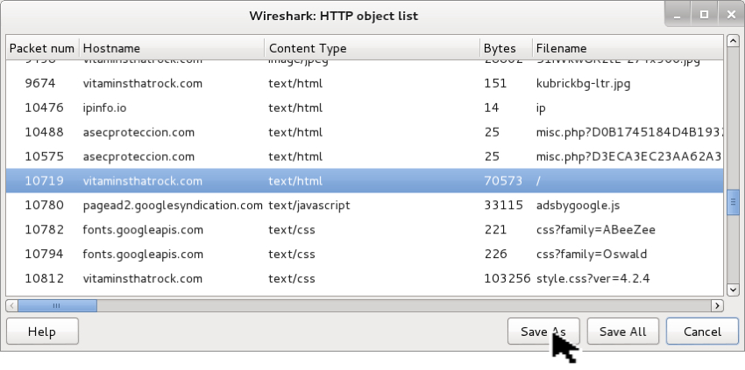Click the vertical scrollbar thumb
The height and width of the screenshot is (370, 745).
tap(733, 201)
